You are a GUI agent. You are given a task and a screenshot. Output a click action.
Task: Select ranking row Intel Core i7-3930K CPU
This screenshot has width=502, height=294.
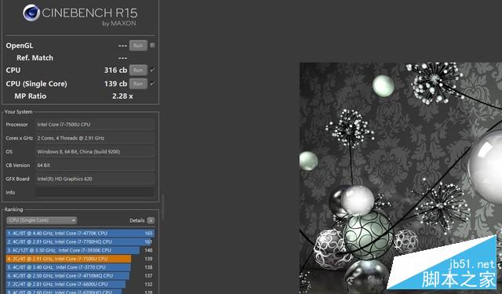(x=80, y=250)
